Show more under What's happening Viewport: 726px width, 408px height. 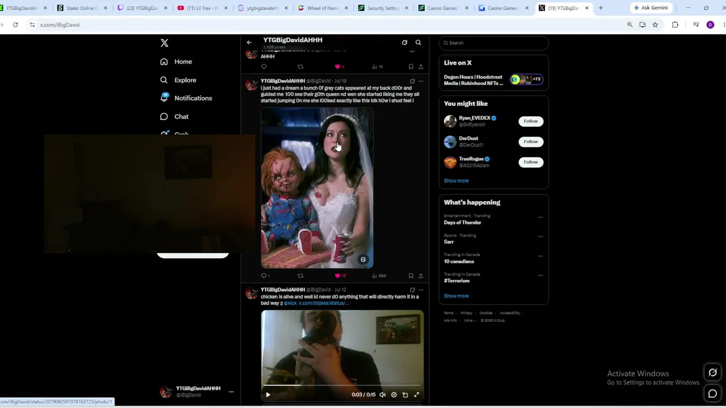[x=456, y=296]
